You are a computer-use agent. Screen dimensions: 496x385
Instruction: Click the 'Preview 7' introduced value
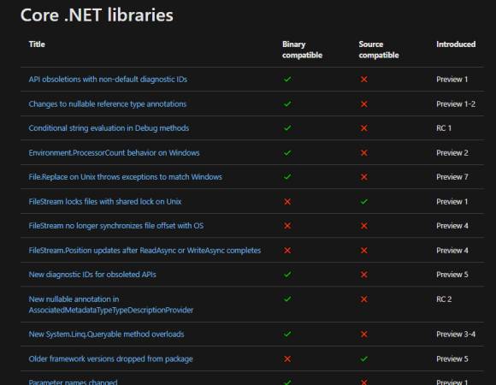point(452,177)
